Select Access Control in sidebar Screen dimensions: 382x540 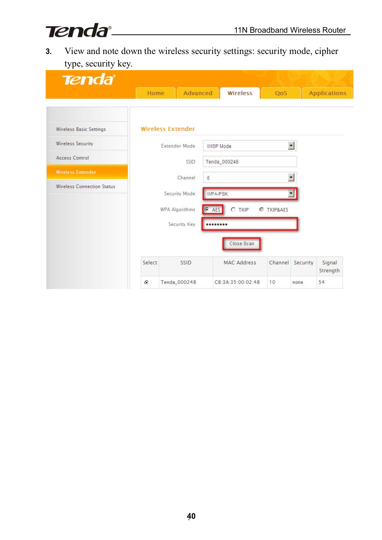point(87,158)
